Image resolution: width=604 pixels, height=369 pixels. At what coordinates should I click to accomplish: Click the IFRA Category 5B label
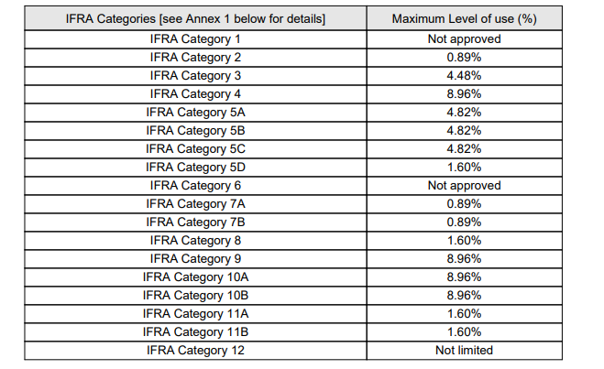tap(195, 130)
